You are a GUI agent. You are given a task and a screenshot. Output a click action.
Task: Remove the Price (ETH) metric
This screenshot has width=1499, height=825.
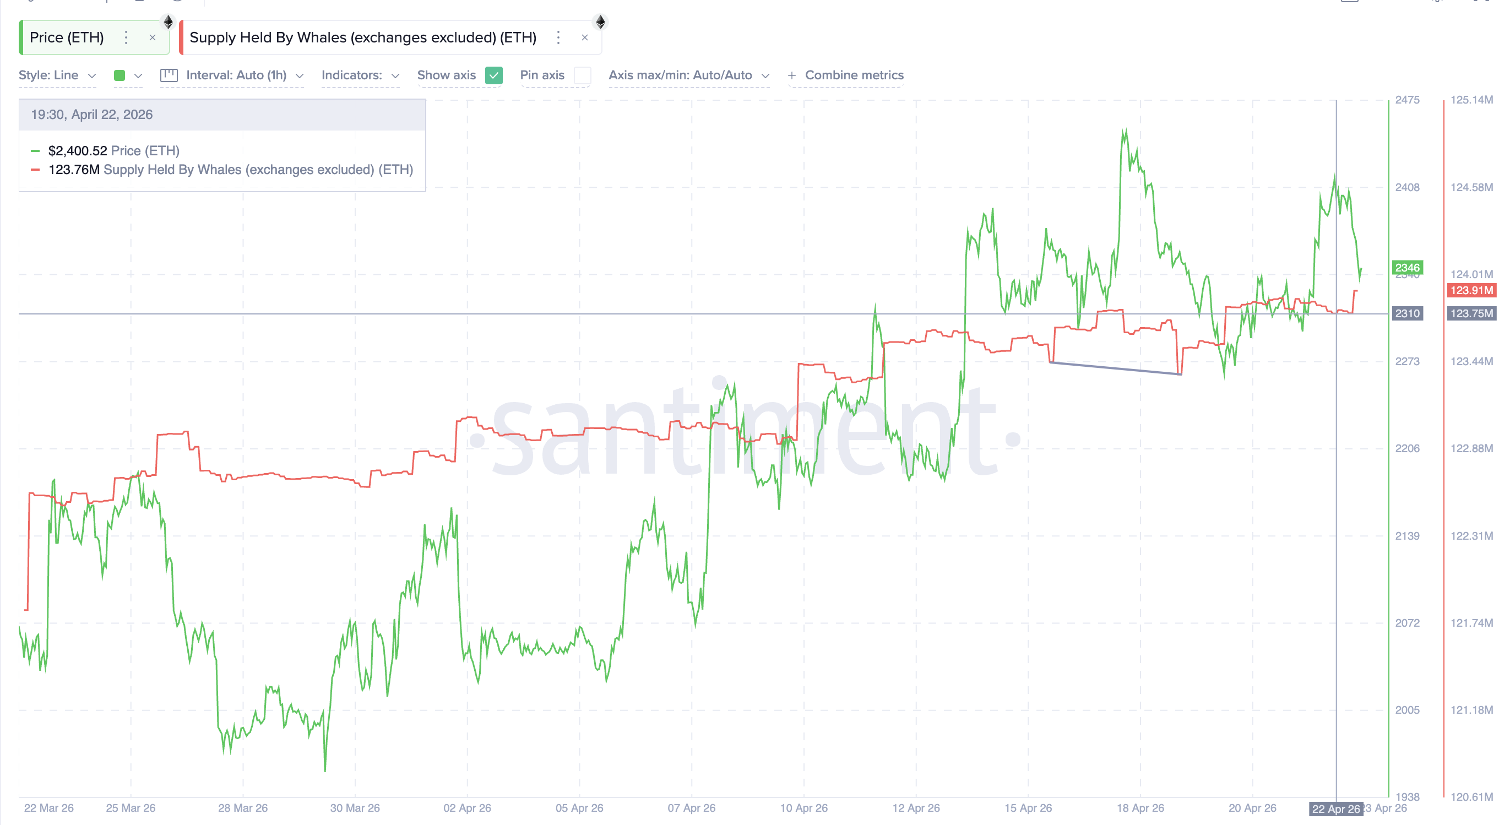click(x=153, y=38)
